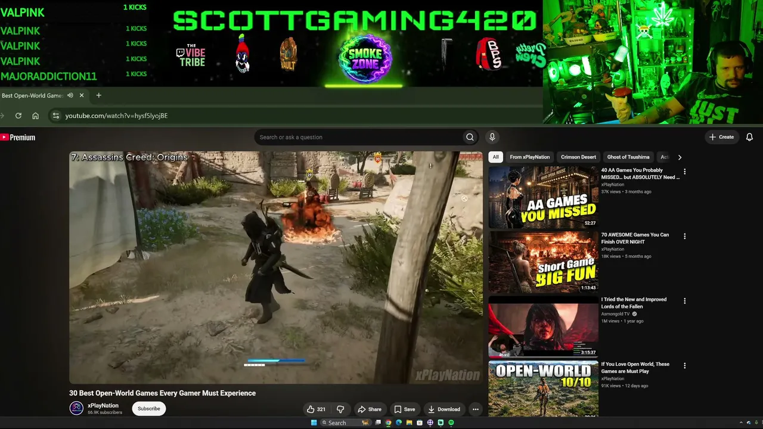Viewport: 763px width, 429px height.
Task: Filter suggestions by Crimson Desert
Action: tap(578, 157)
